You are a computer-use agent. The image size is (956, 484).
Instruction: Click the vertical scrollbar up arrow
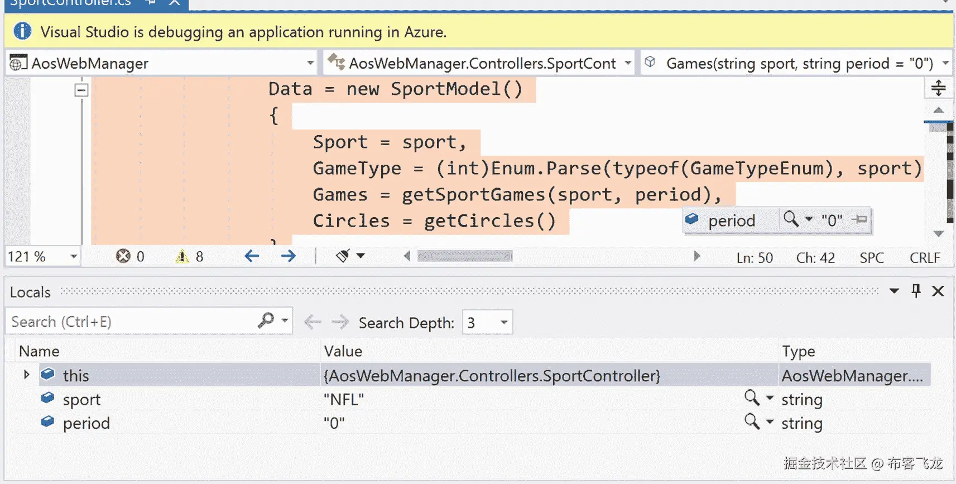[939, 110]
